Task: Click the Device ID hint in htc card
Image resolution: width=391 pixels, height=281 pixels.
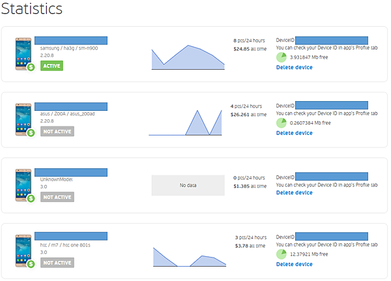Action: point(327,244)
